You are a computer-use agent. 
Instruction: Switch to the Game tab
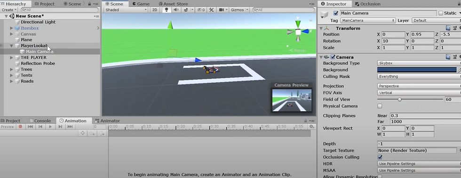pos(141,4)
